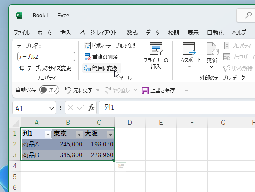Click cell with value 245,000
Screen dimensions: 255x192
[68, 144]
